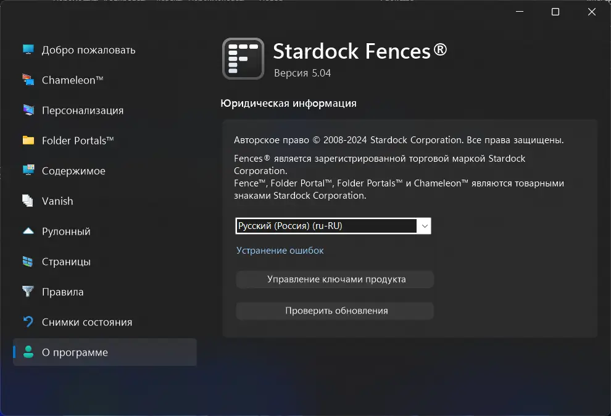
Task: Click the Содержимое sidebar icon
Action: pos(28,170)
